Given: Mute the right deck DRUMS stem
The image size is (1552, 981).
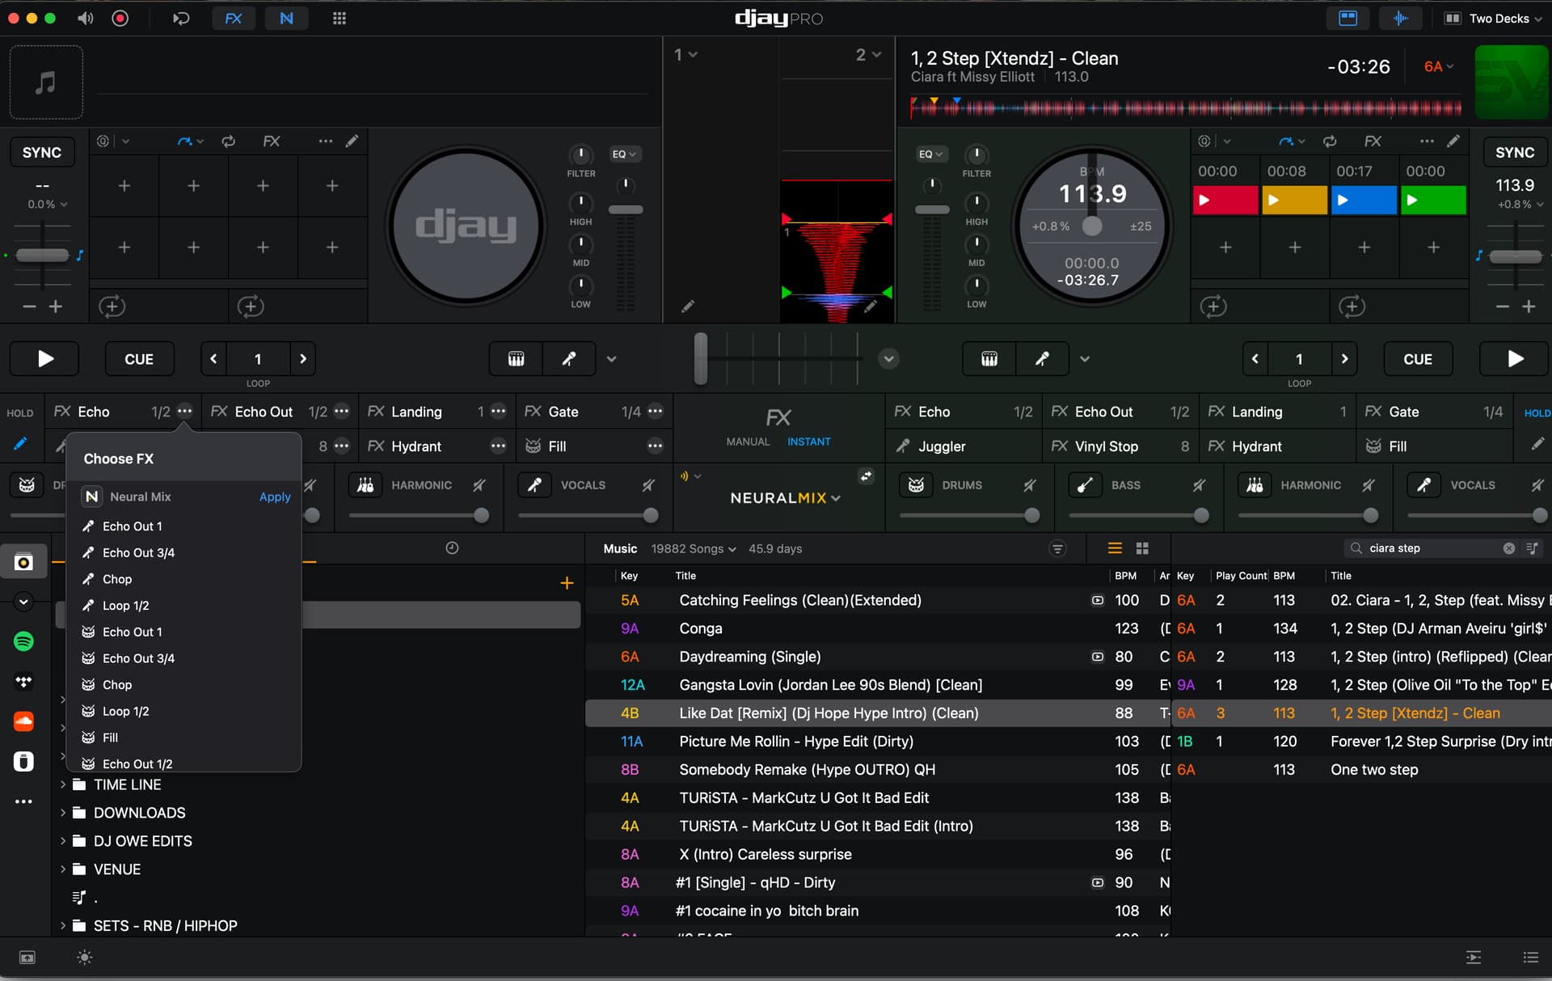Looking at the screenshot, I should 1029,485.
